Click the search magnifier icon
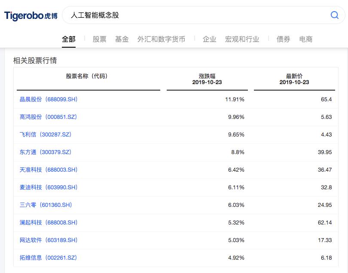The image size is (348, 273). [334, 15]
